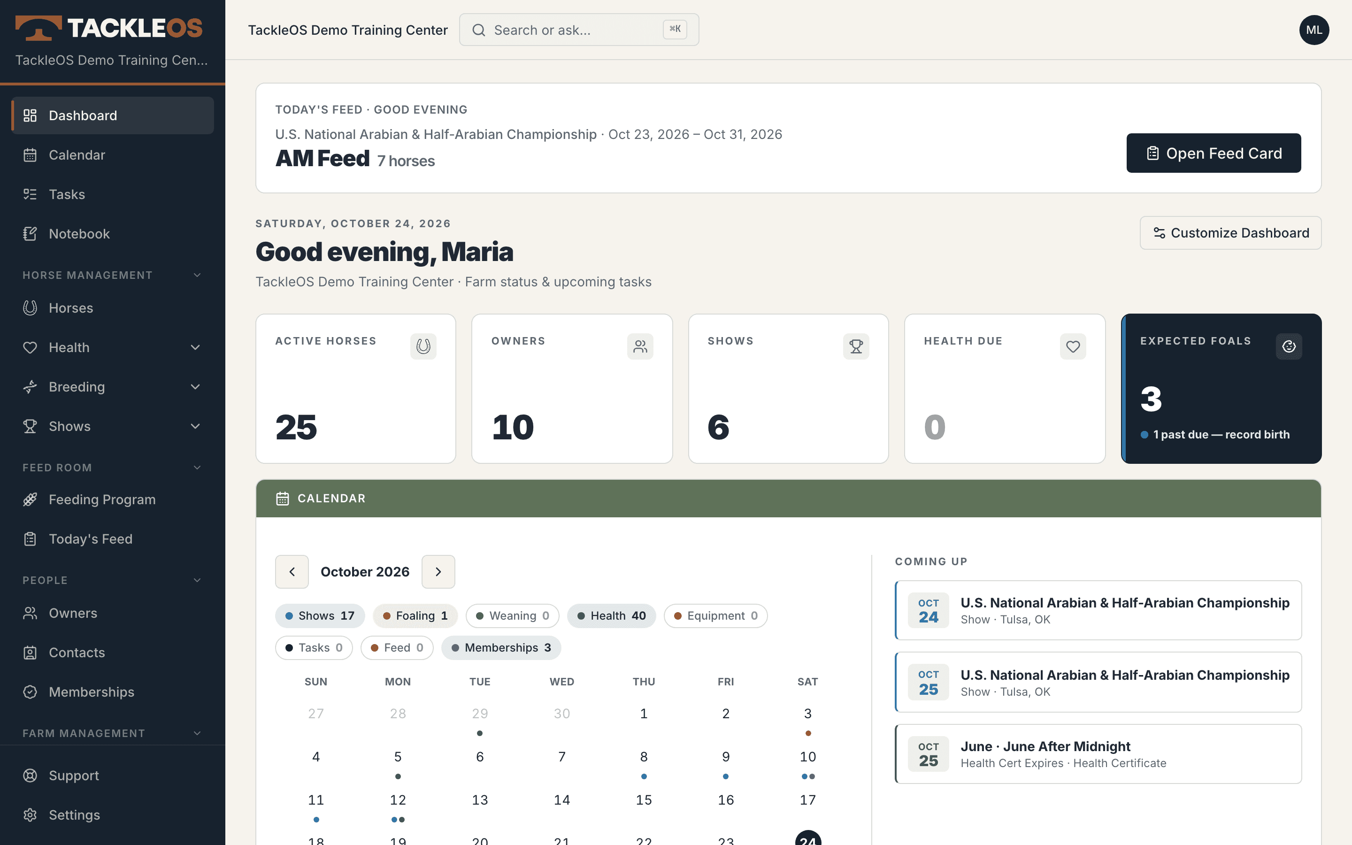The height and width of the screenshot is (845, 1352).
Task: Toggle the Shows 17 calendar filter
Action: pos(320,616)
